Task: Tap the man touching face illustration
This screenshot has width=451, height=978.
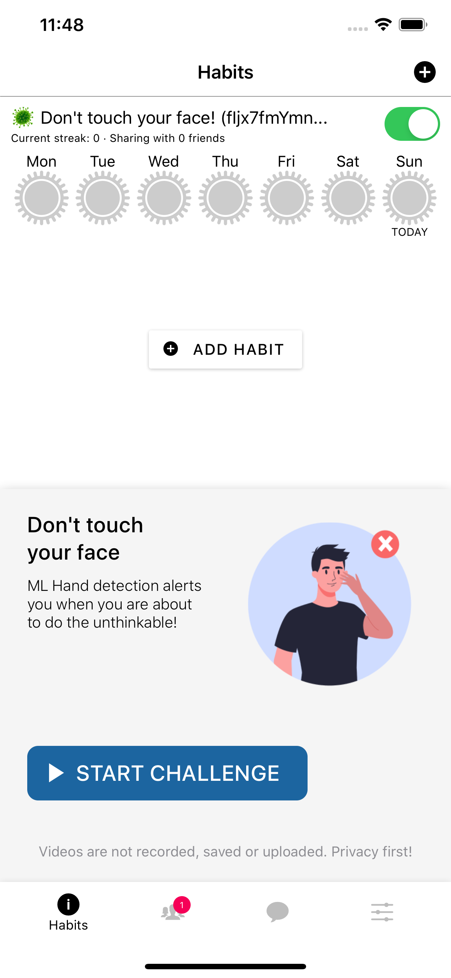Action: (329, 604)
